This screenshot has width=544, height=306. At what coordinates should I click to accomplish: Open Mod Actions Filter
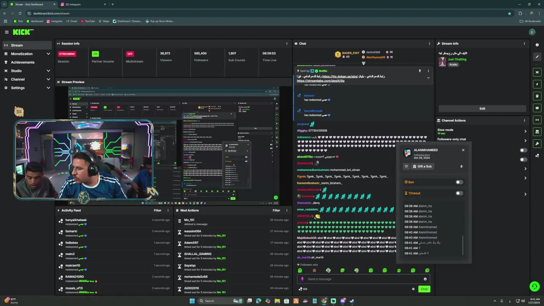(276, 210)
